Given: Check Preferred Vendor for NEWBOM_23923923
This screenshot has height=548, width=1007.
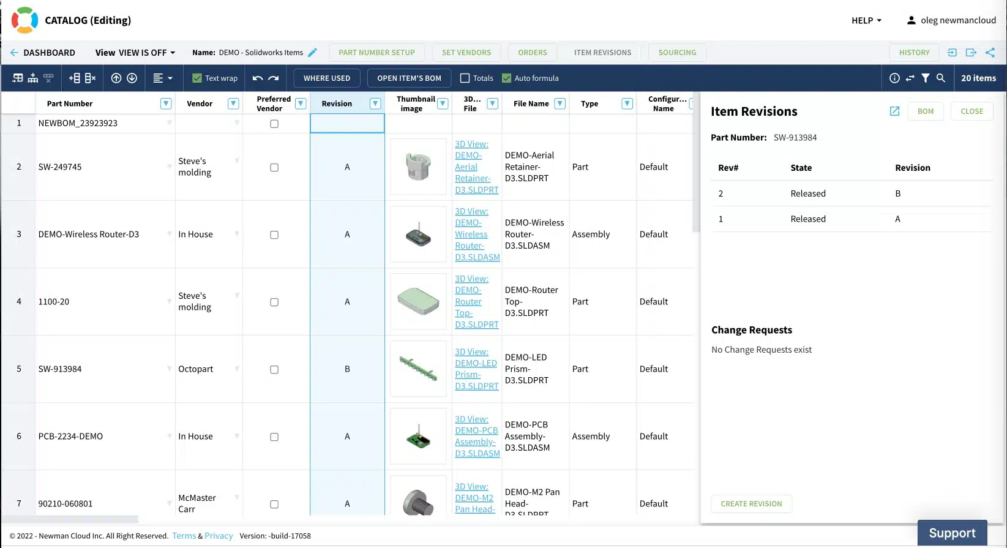Looking at the screenshot, I should click(x=274, y=124).
